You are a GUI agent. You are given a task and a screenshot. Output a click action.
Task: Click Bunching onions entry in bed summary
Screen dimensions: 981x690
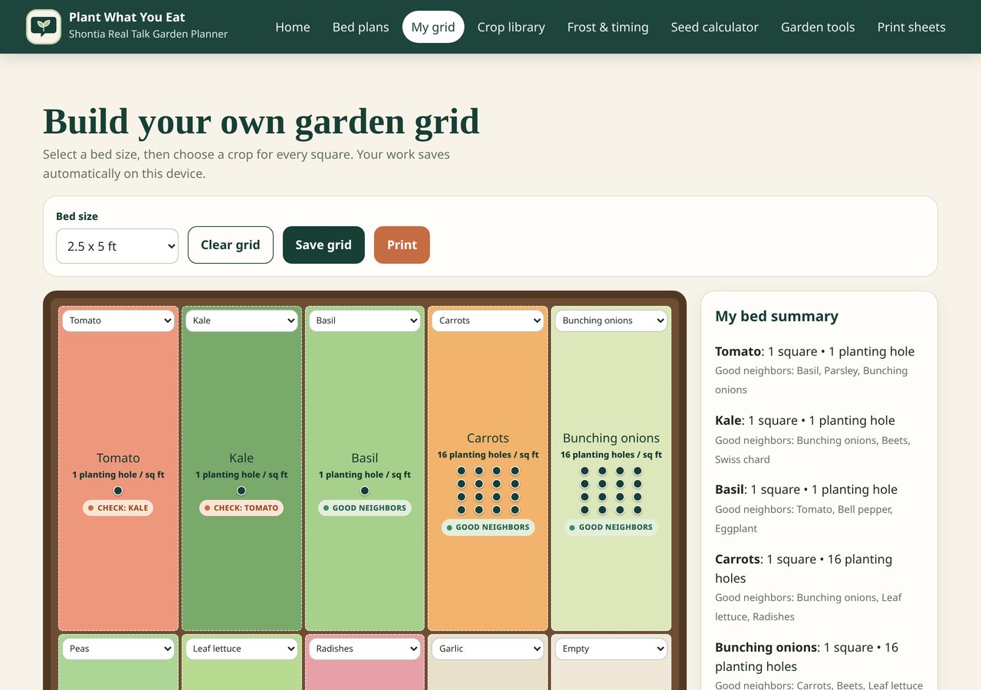819,666
